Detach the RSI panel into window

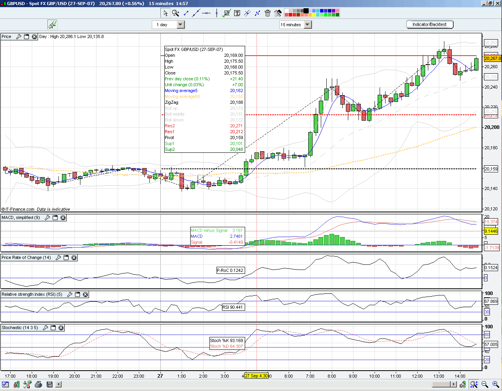[x=78, y=294]
